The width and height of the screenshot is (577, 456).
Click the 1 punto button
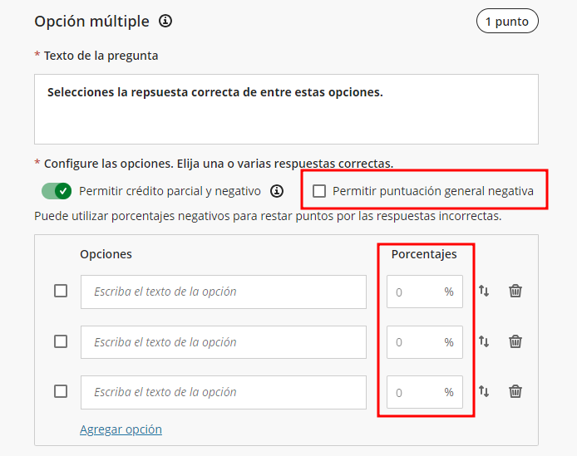pyautogui.click(x=507, y=22)
